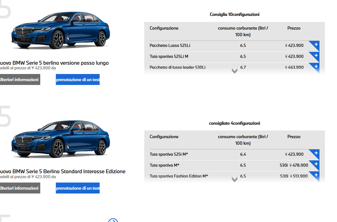Click the circular arrow icon at page bottom
337x222 pixels.
click(x=113, y=220)
